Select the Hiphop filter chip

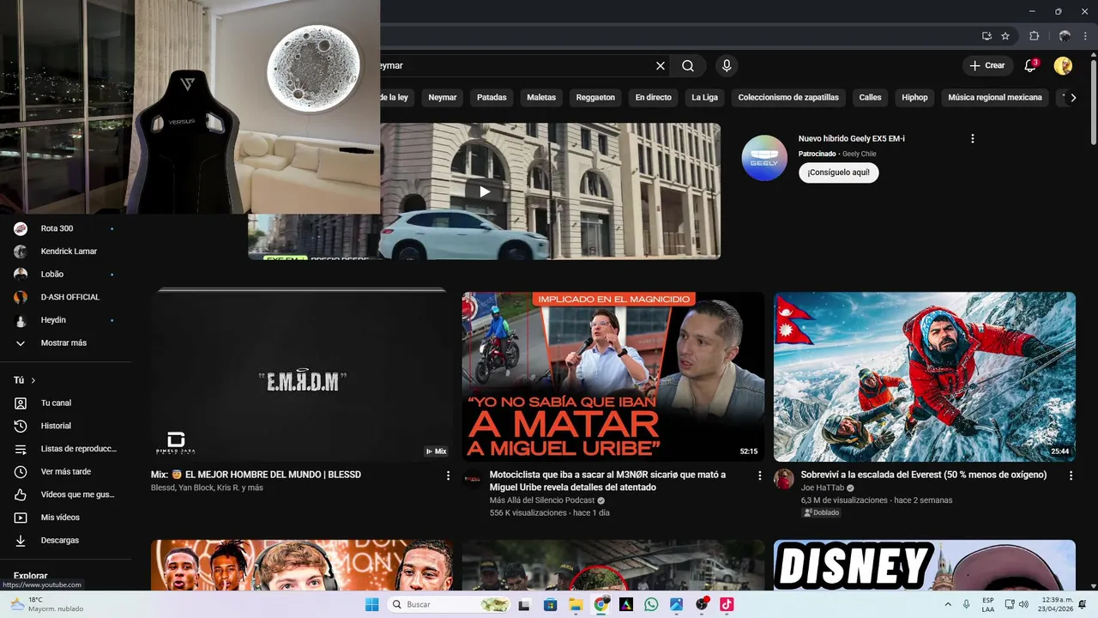pos(914,97)
